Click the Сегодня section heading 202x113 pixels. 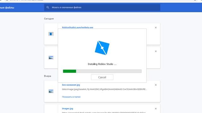pos(49,19)
